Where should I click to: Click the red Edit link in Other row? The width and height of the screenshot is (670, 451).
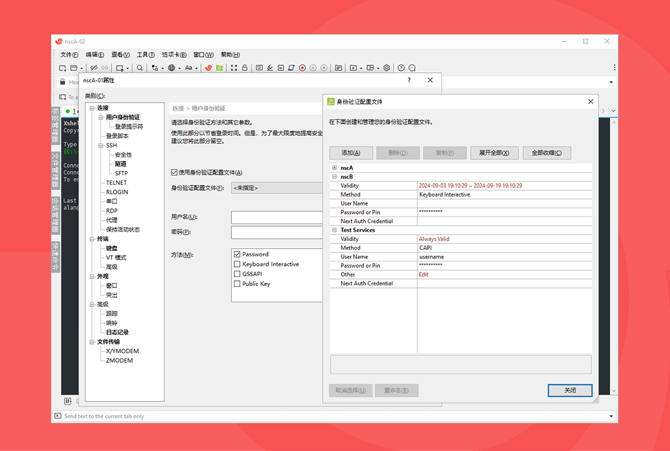(423, 274)
